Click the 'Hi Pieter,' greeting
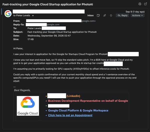 click(x=18, y=48)
